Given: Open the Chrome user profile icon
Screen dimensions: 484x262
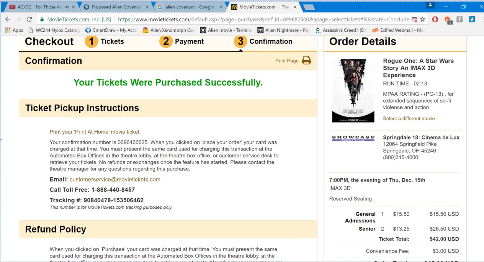Looking at the screenshot, I should (x=430, y=5).
